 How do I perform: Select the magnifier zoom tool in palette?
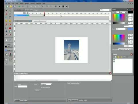pos(10,40)
